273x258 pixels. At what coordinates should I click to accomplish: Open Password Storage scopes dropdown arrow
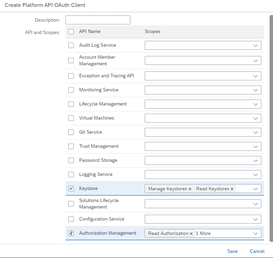pyautogui.click(x=256, y=161)
